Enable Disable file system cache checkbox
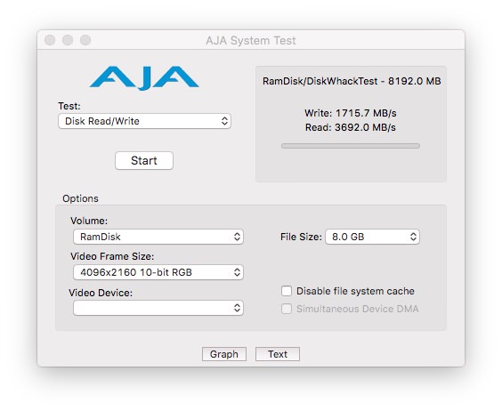This screenshot has height=411, width=502. (x=287, y=291)
